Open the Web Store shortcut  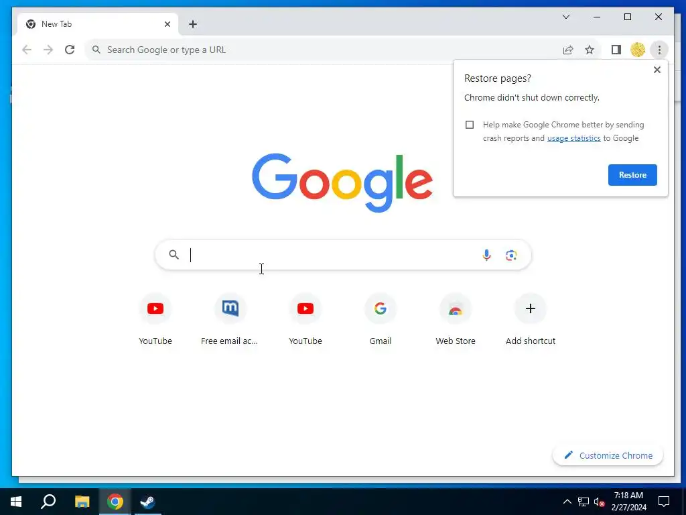point(456,320)
